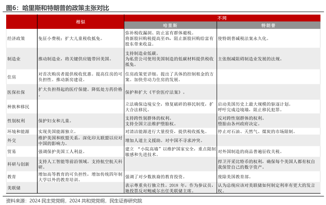
Task: Click the "资料来源" source note at bottom
Action: [x=74, y=201]
